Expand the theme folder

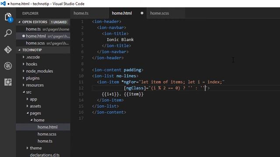point(27,148)
